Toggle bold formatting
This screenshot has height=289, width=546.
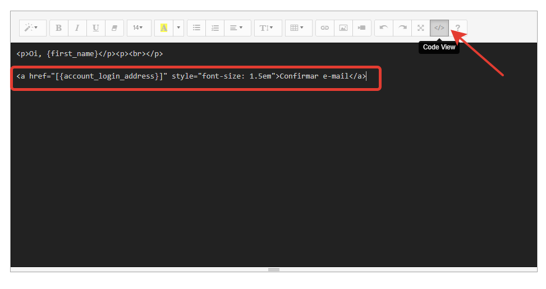[58, 27]
